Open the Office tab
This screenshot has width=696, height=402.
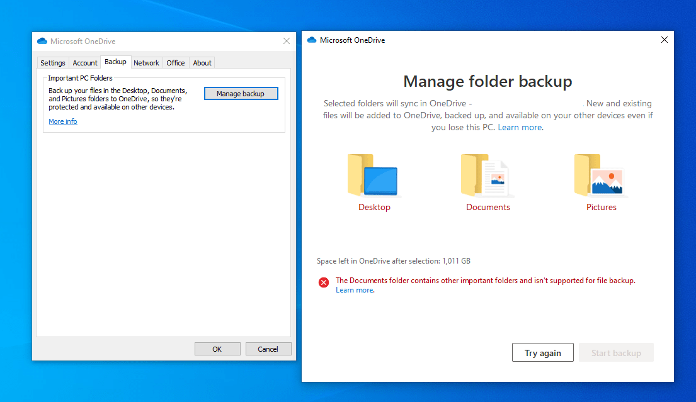(175, 62)
